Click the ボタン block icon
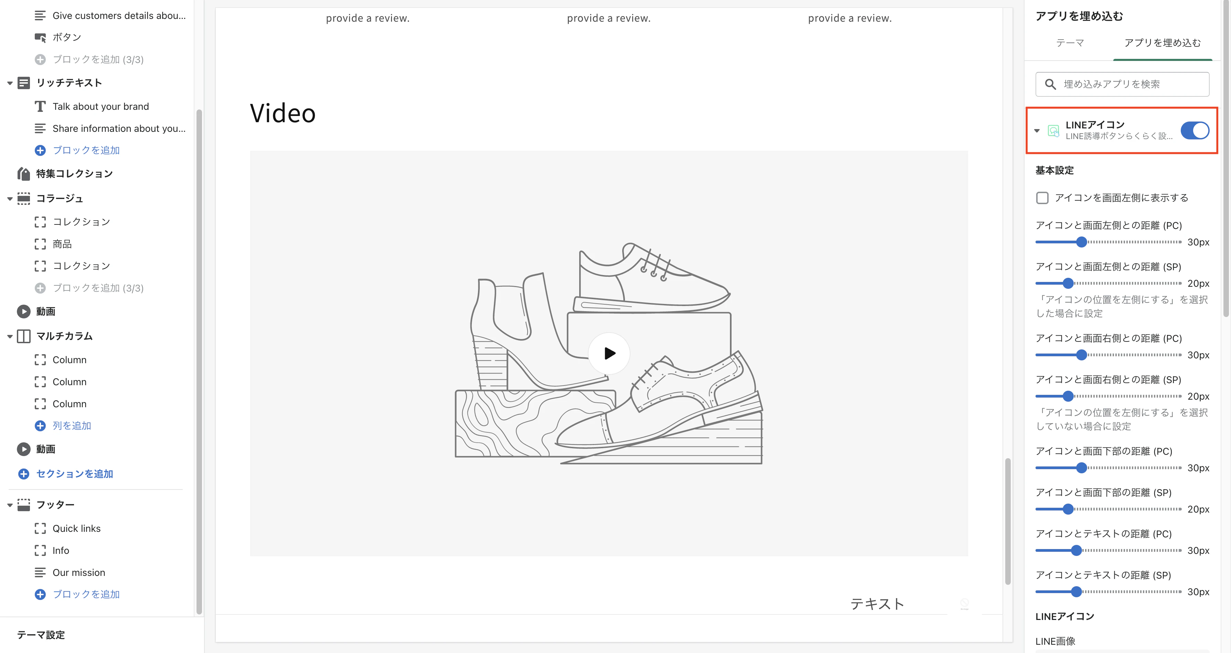The width and height of the screenshot is (1231, 653). (x=40, y=37)
